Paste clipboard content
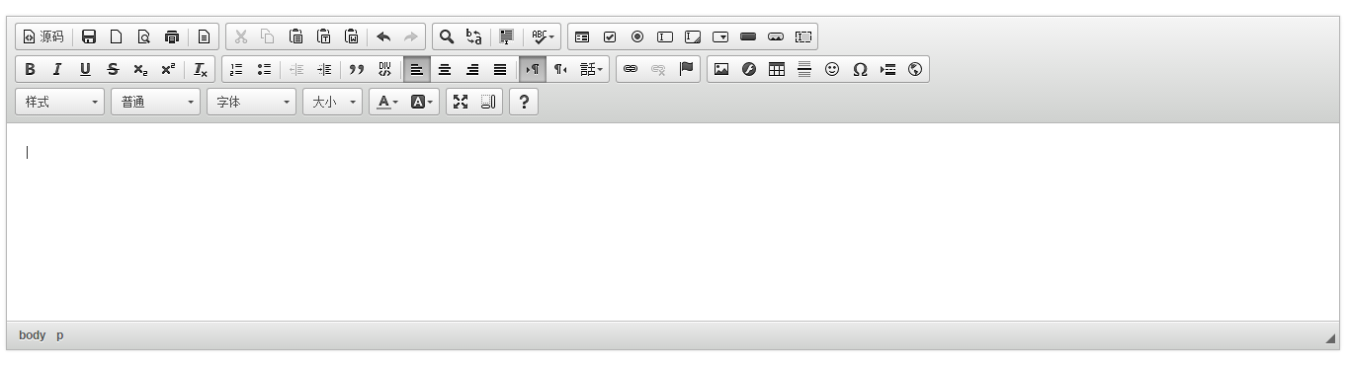1348x367 pixels. coord(295,37)
